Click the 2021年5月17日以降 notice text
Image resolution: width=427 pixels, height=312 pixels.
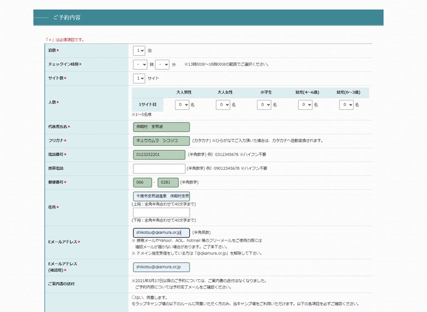(200, 281)
